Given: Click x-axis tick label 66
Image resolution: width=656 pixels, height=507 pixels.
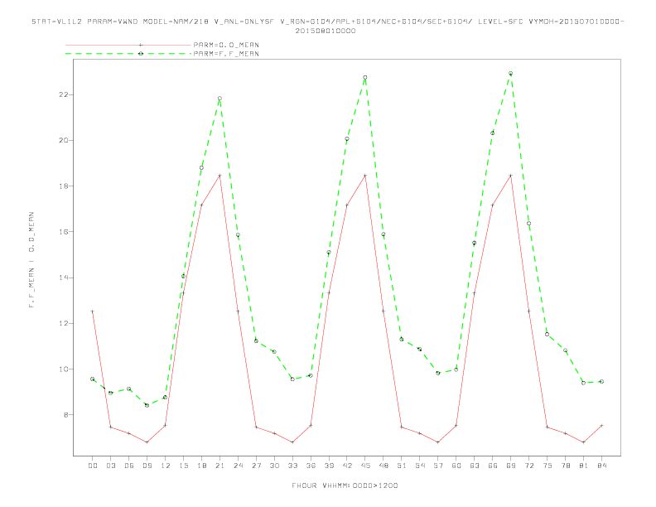Looking at the screenshot, I should click(x=493, y=466).
